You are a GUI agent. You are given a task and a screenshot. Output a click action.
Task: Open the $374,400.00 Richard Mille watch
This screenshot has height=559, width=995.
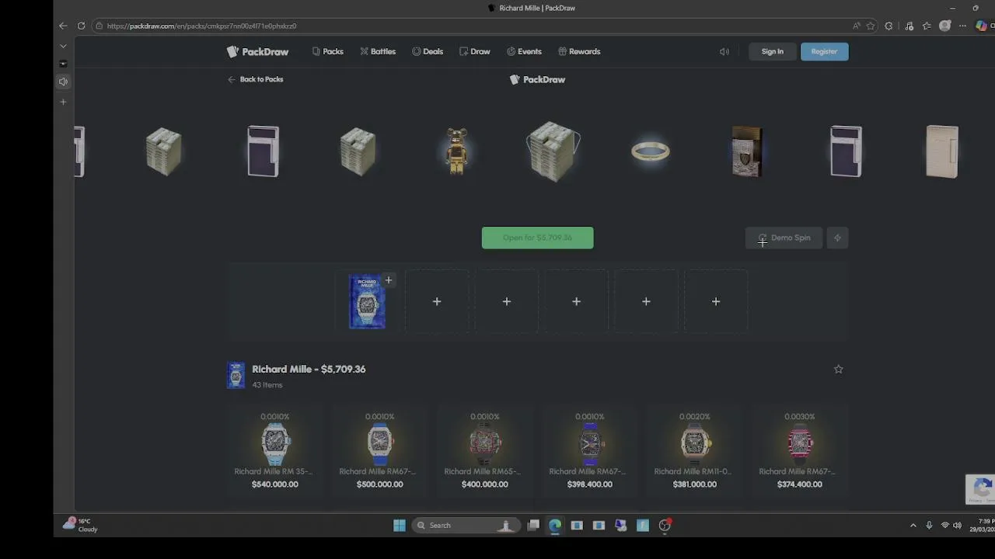pyautogui.click(x=799, y=451)
